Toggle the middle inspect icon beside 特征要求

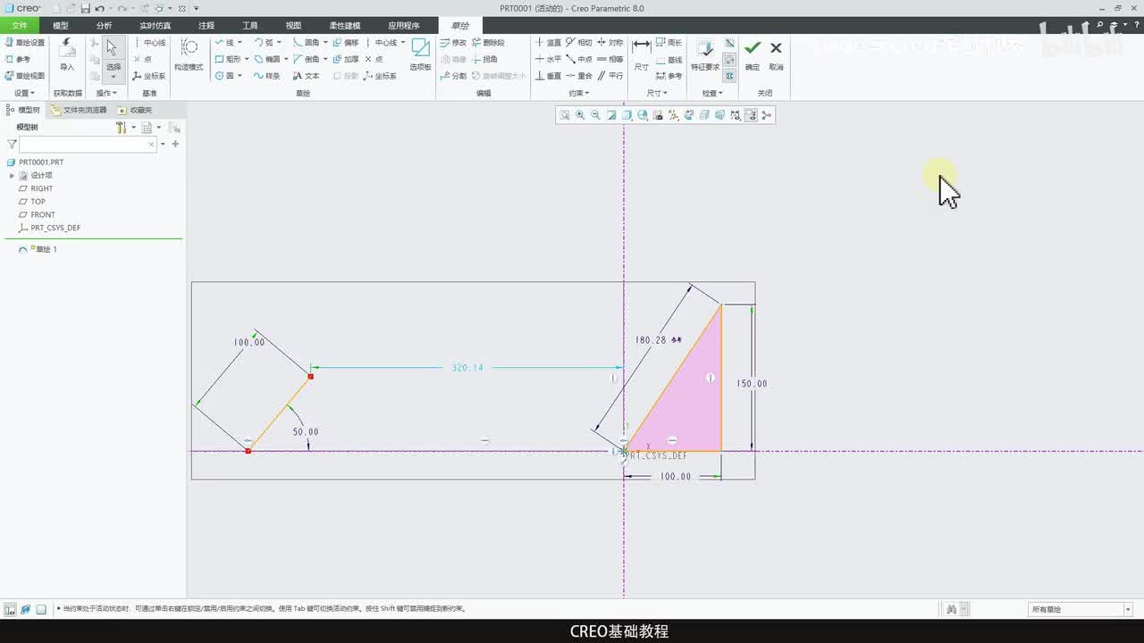tap(730, 59)
